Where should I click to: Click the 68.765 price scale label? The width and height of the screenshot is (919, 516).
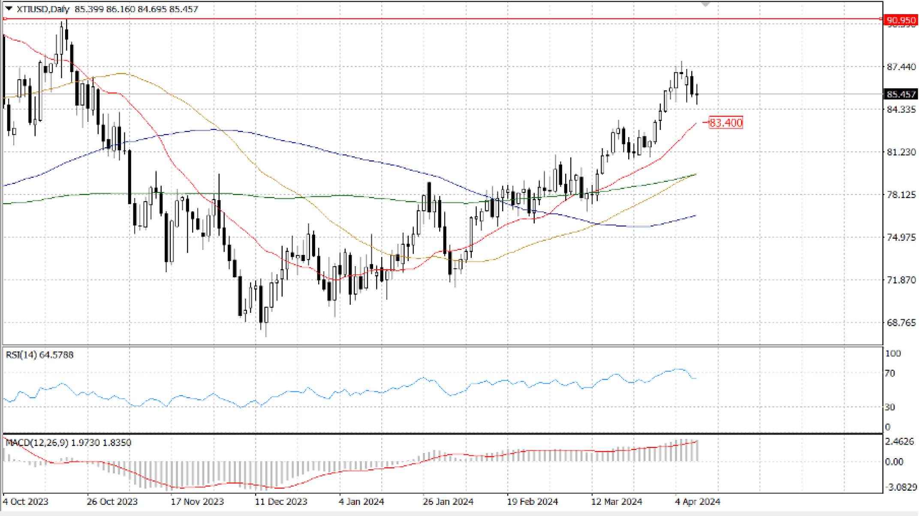click(x=901, y=323)
